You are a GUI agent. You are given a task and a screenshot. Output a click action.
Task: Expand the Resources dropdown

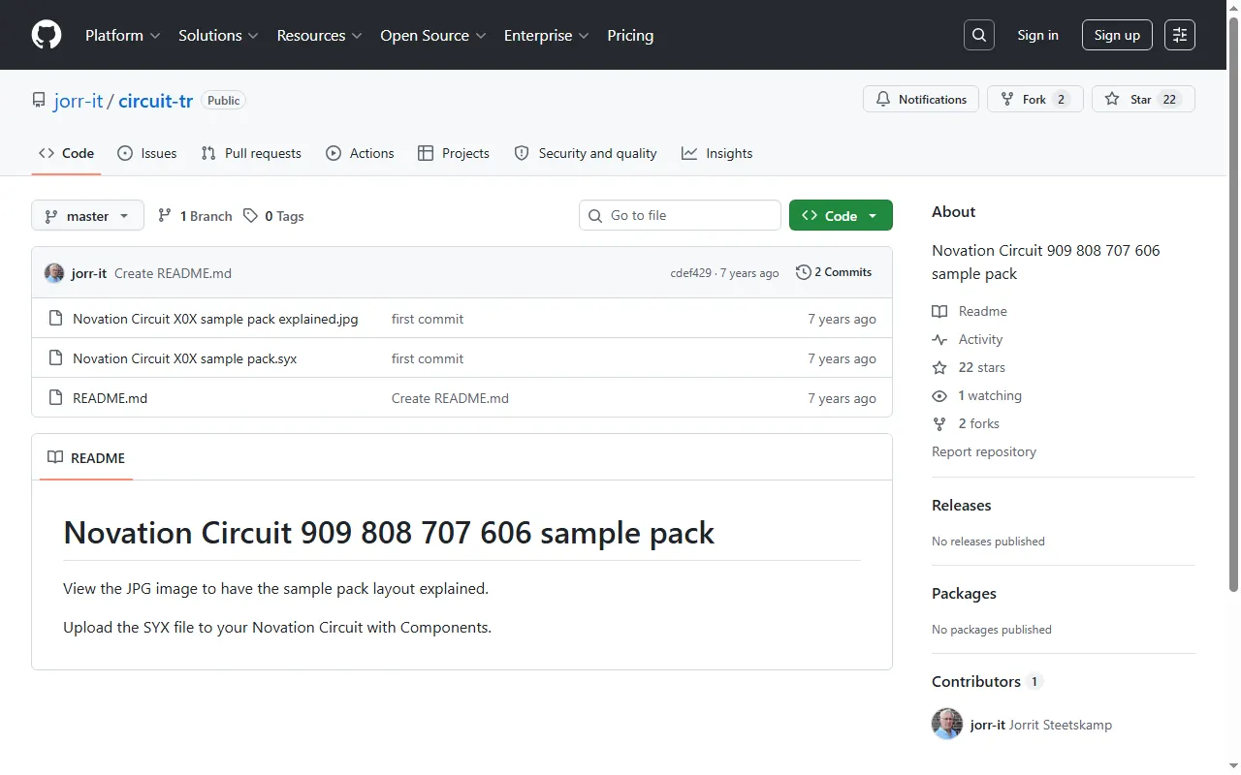(319, 35)
